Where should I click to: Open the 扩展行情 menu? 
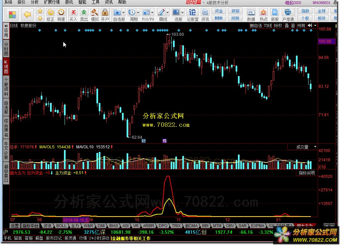(x=52, y=2)
